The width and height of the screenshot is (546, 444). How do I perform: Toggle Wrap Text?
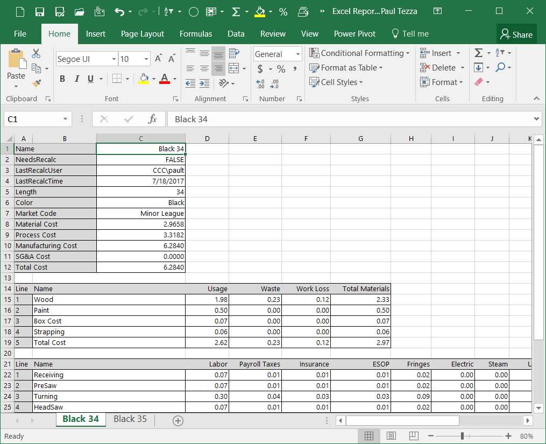[234, 53]
